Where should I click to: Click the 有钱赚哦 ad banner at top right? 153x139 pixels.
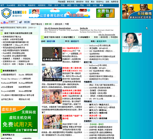pyautogui.click(x=137, y=11)
